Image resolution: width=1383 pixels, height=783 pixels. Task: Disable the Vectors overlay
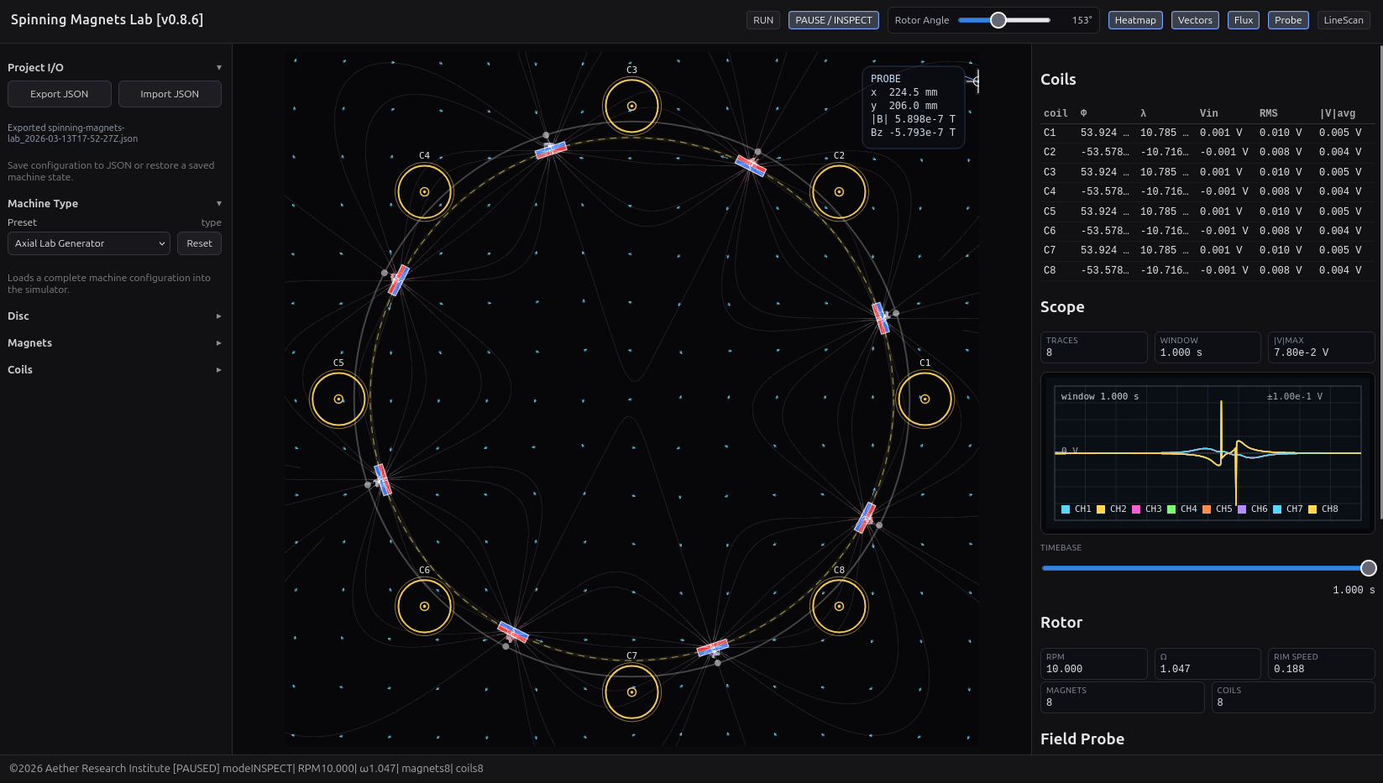point(1194,20)
